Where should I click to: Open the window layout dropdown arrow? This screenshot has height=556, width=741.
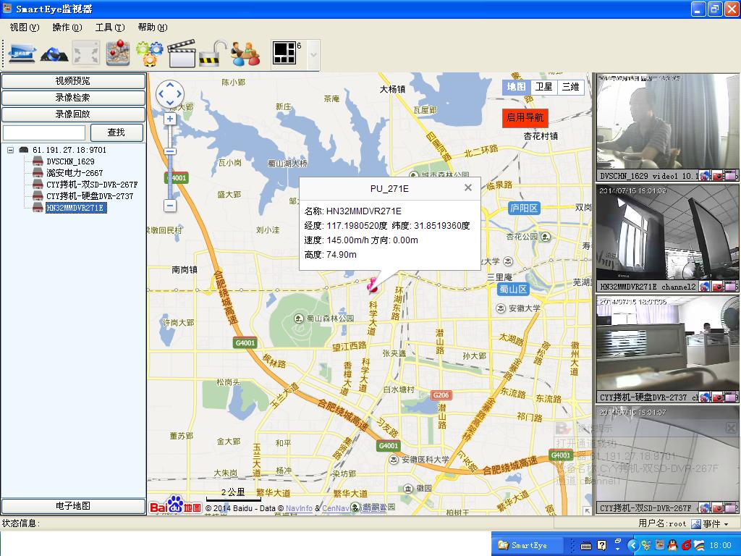pos(313,54)
